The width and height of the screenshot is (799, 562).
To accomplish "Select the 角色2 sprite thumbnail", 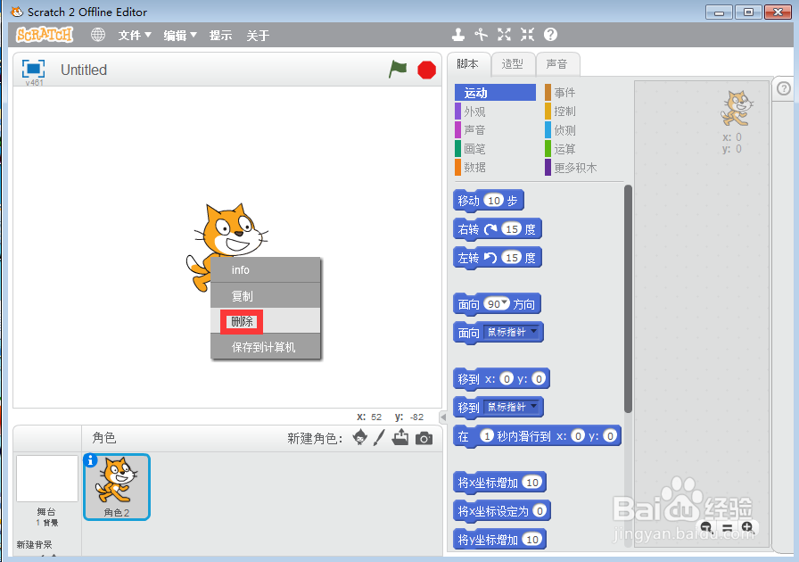I will (117, 487).
